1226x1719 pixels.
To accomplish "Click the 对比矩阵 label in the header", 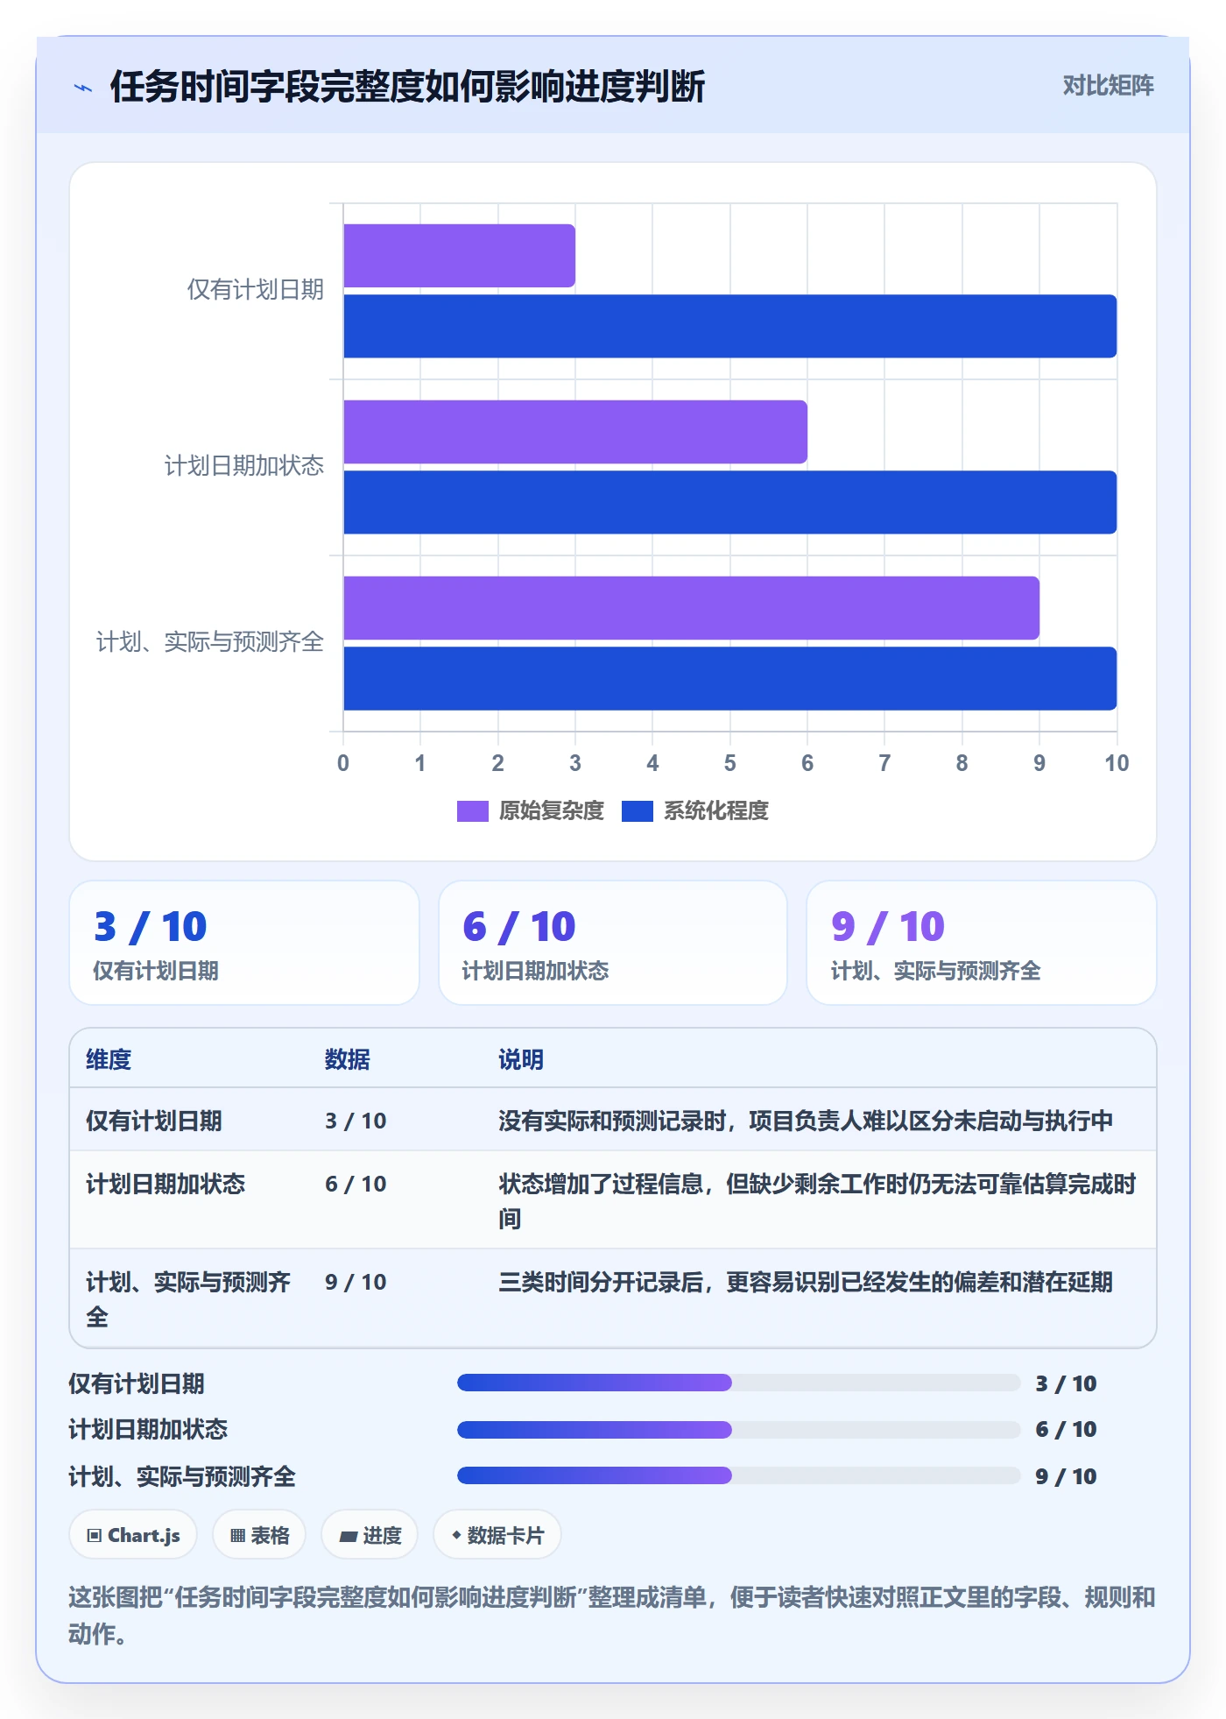I will (1108, 86).
